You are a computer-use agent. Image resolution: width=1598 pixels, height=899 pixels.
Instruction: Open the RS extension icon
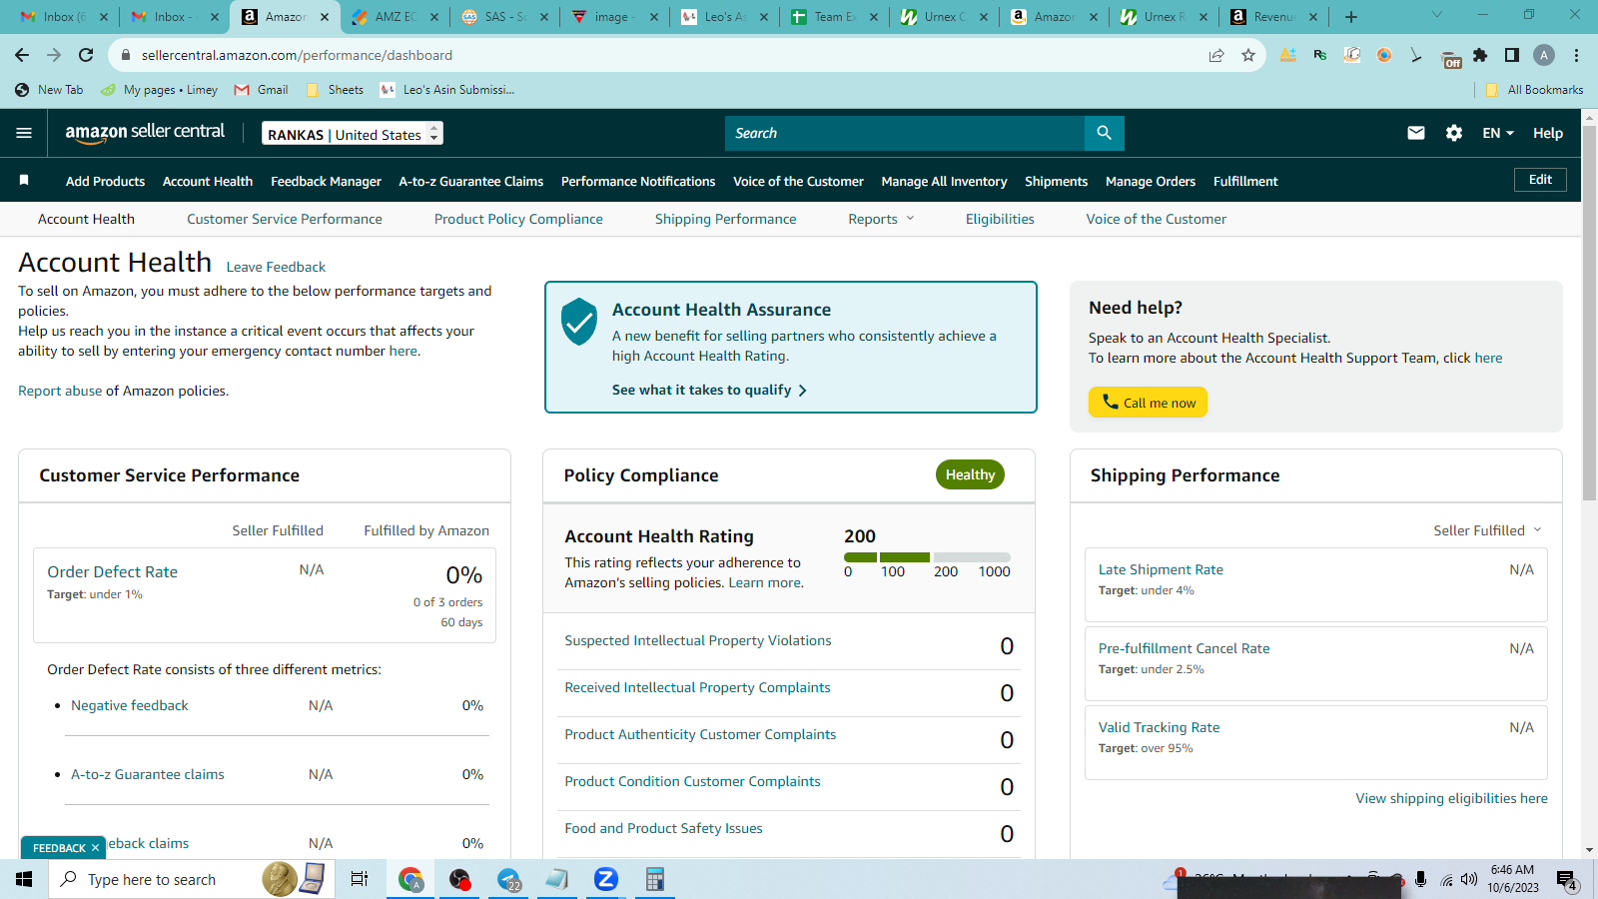[x=1320, y=55]
